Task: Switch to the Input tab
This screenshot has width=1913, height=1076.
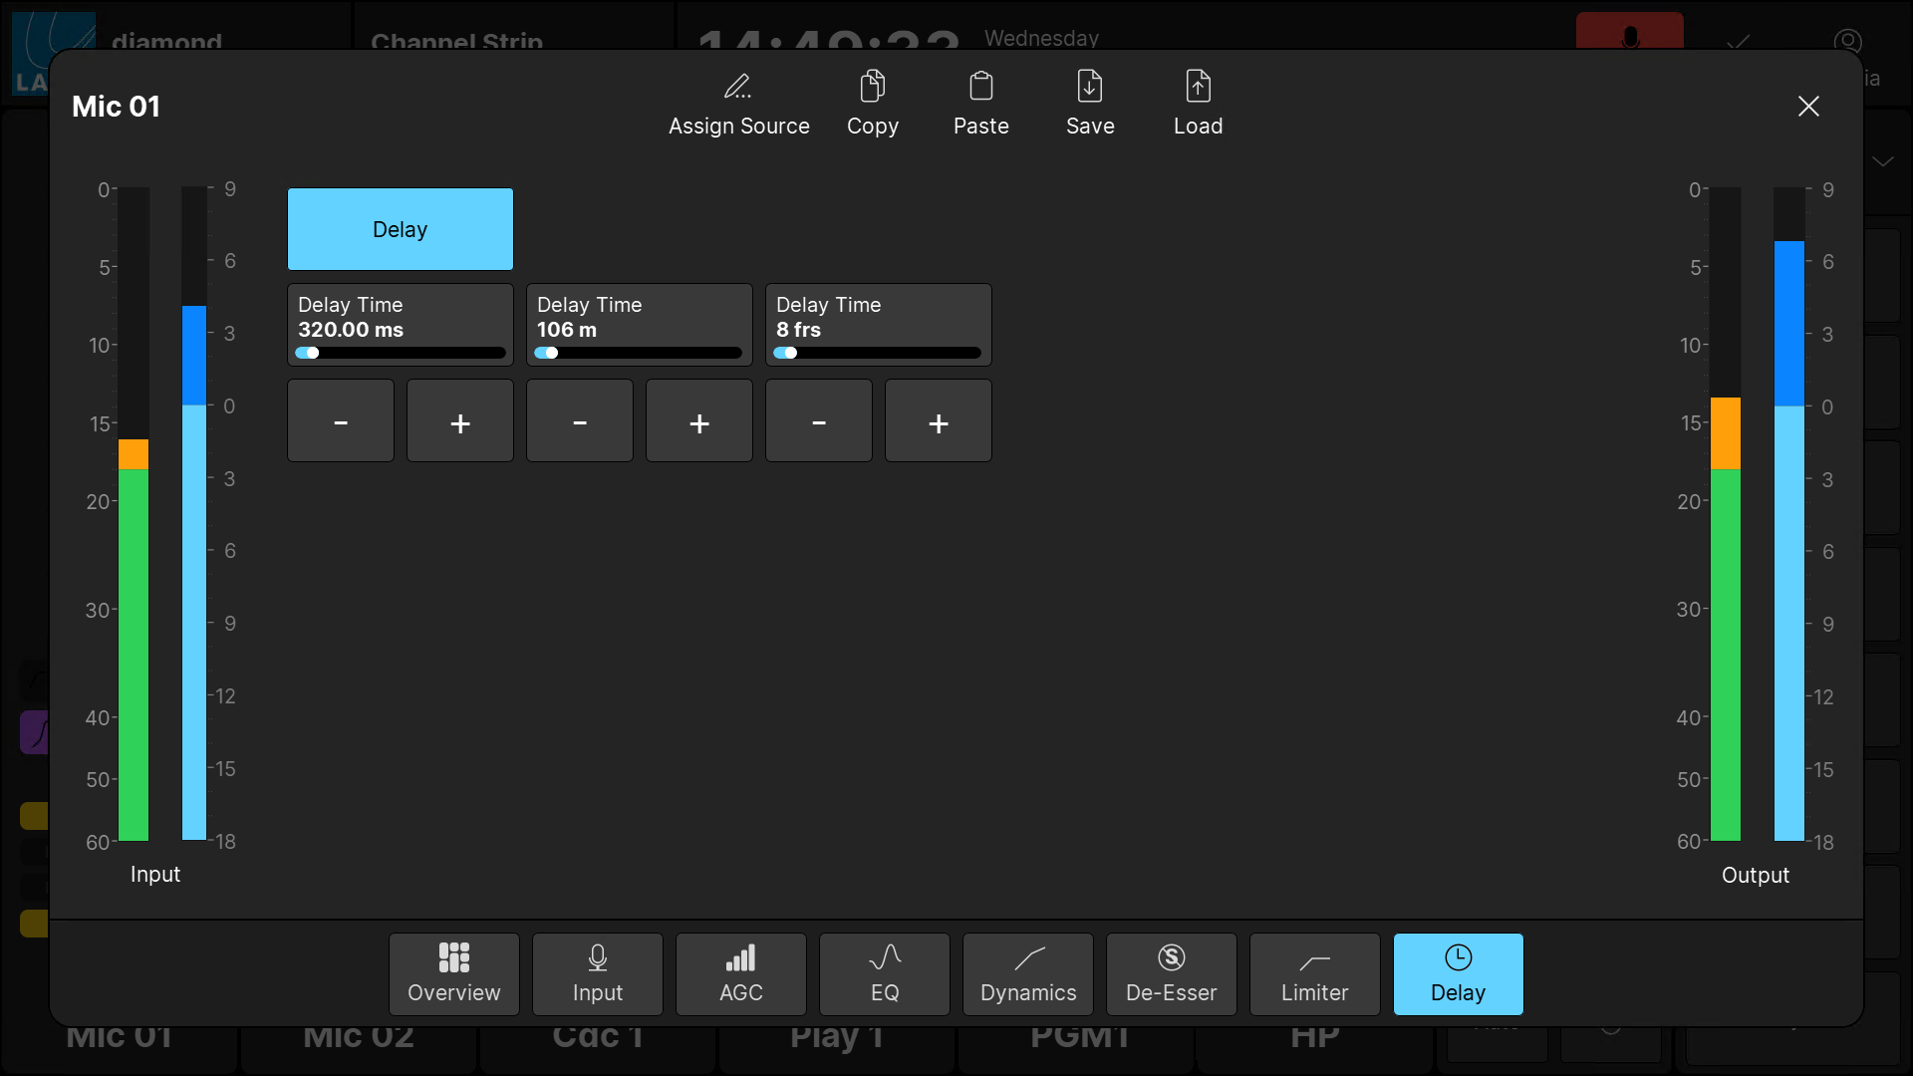Action: tap(598, 974)
